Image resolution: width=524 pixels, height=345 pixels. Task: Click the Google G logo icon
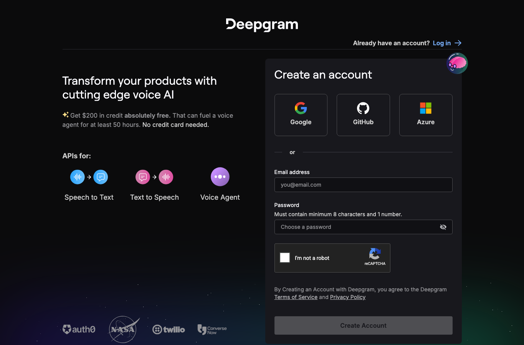click(301, 108)
